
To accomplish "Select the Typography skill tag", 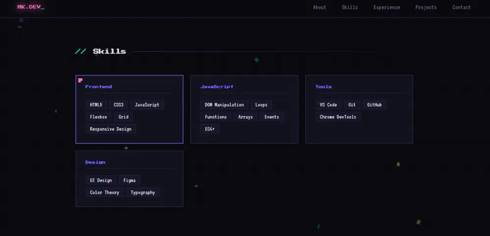I will click(x=143, y=192).
